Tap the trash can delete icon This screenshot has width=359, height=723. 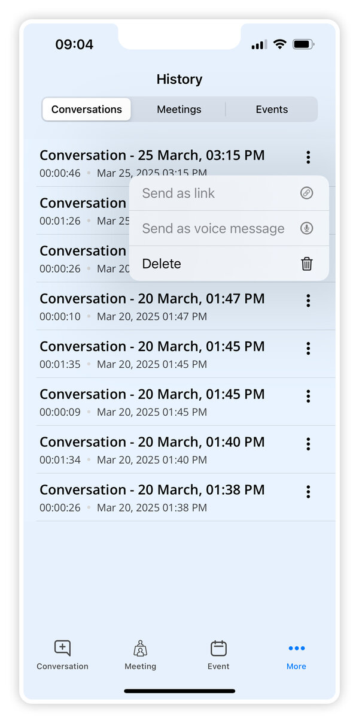click(306, 264)
